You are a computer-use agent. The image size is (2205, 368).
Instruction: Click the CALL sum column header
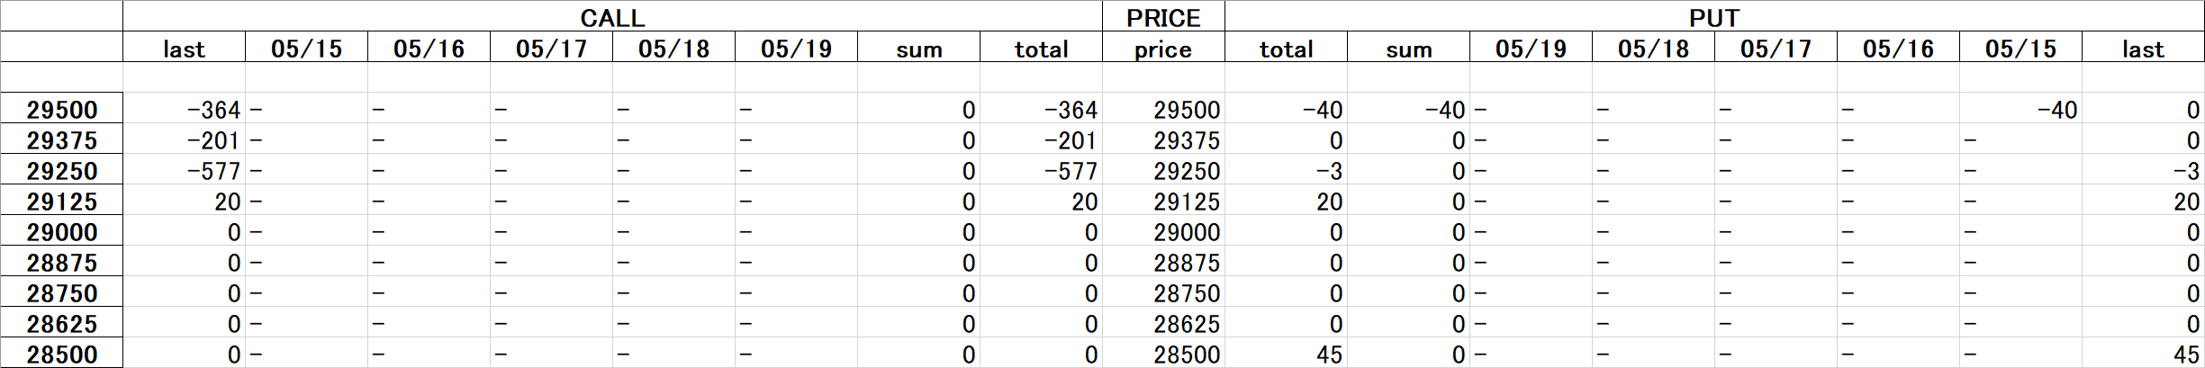pyautogui.click(x=918, y=49)
